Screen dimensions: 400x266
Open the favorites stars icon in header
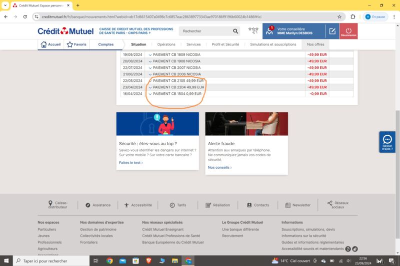tap(253, 30)
